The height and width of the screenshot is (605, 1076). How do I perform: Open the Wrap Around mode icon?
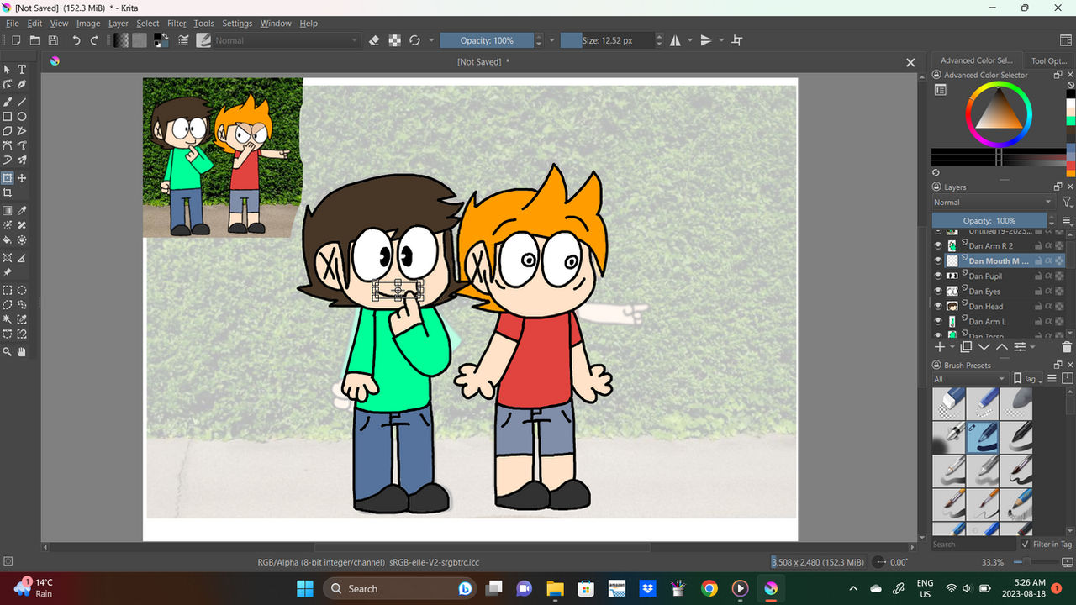[x=737, y=40]
